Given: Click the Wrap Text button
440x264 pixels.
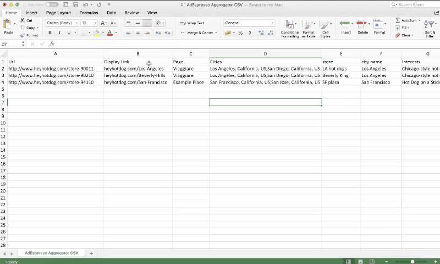Looking at the screenshot, I should tap(192, 23).
